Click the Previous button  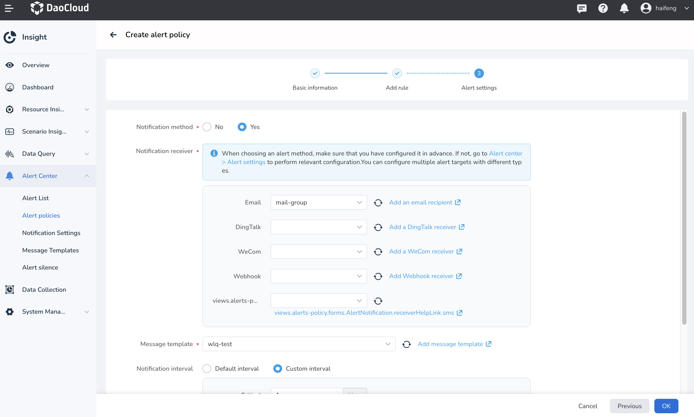(629, 406)
